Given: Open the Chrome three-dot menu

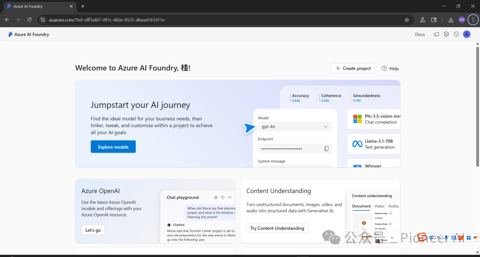Looking at the screenshot, I should pos(473,20).
